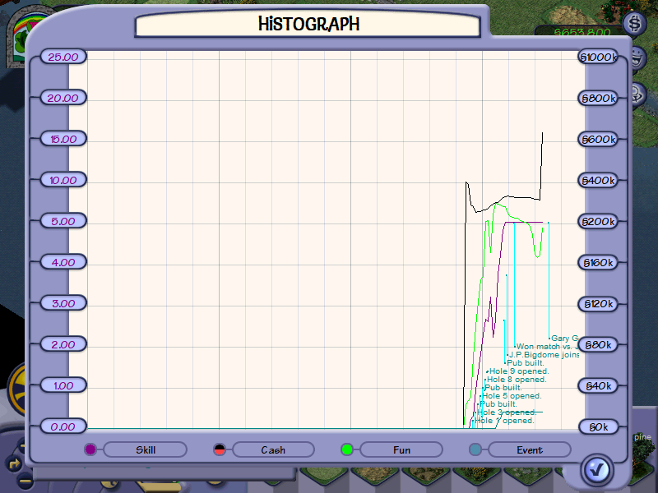Select the 'Won match vs.' event
The image size is (658, 493).
tap(547, 346)
